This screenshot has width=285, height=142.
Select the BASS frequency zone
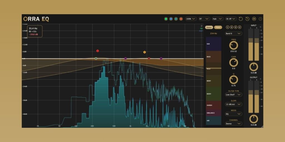(x=213, y=57)
